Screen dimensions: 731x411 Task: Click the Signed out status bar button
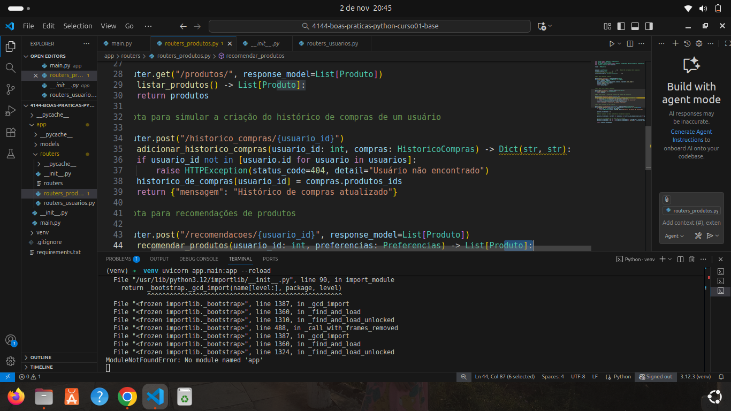(x=655, y=377)
